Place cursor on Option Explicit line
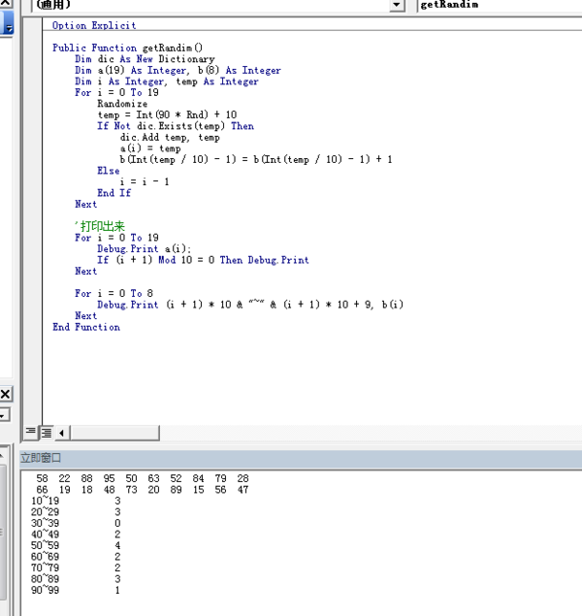The image size is (582, 616). (94, 25)
